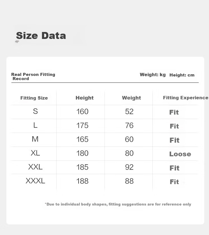Click the Fit result in M row
The width and height of the screenshot is (209, 235).
coord(174,140)
